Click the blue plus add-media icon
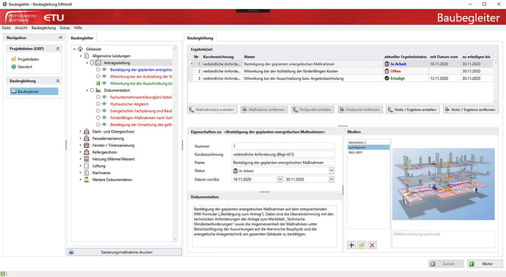The width and height of the screenshot is (506, 277). pos(352,245)
